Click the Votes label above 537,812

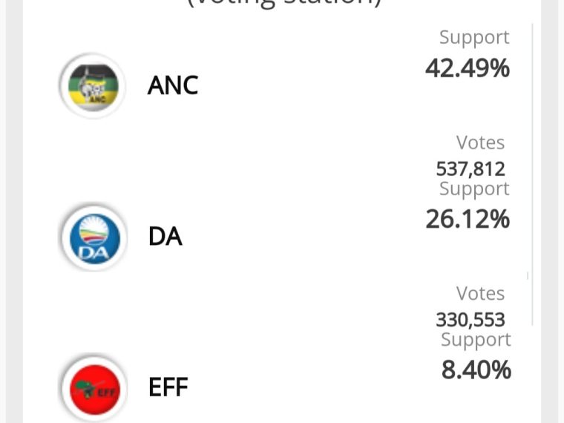pyautogui.click(x=480, y=142)
